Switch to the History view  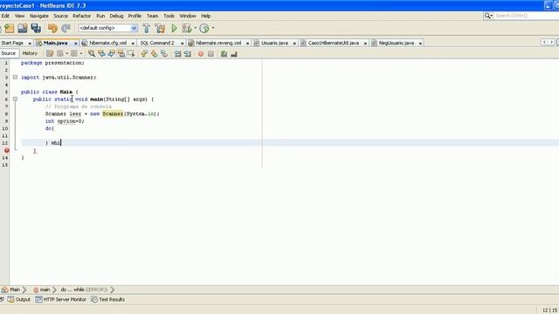pyautogui.click(x=30, y=53)
